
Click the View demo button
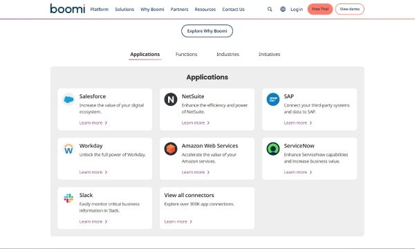349,9
